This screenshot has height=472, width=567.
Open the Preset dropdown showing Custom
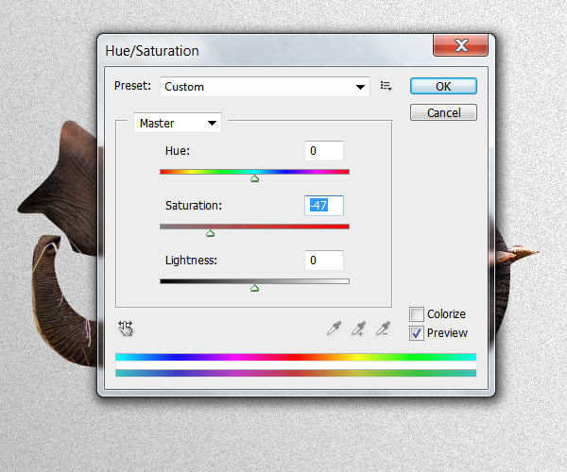(x=265, y=87)
